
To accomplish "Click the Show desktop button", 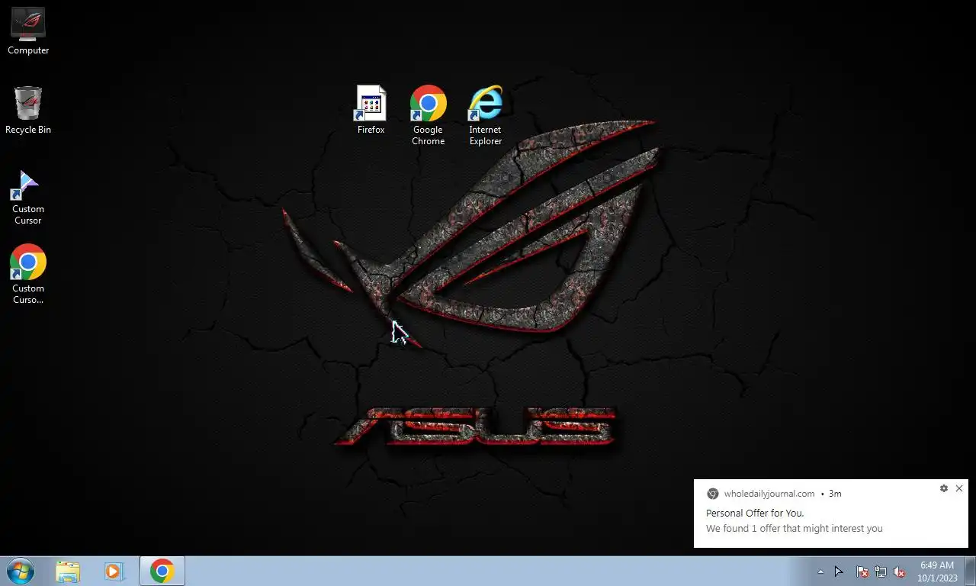I will click(x=970, y=572).
